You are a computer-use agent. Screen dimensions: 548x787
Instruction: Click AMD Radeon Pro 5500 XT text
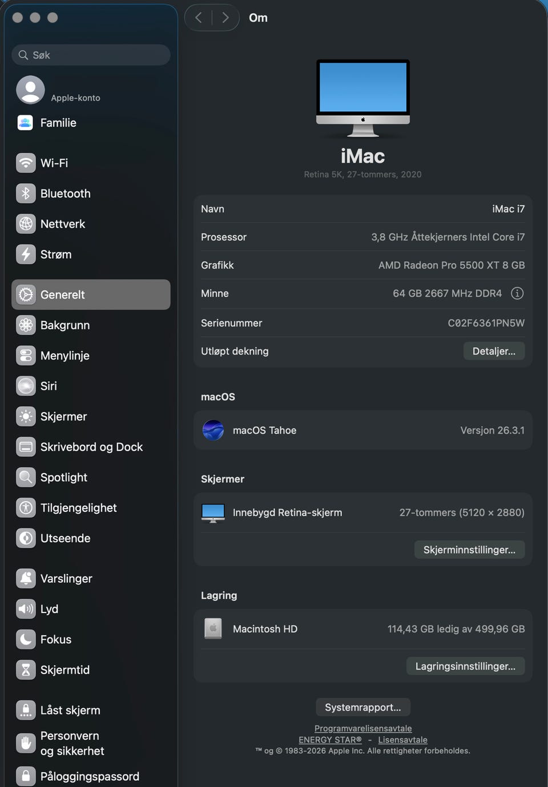click(452, 265)
